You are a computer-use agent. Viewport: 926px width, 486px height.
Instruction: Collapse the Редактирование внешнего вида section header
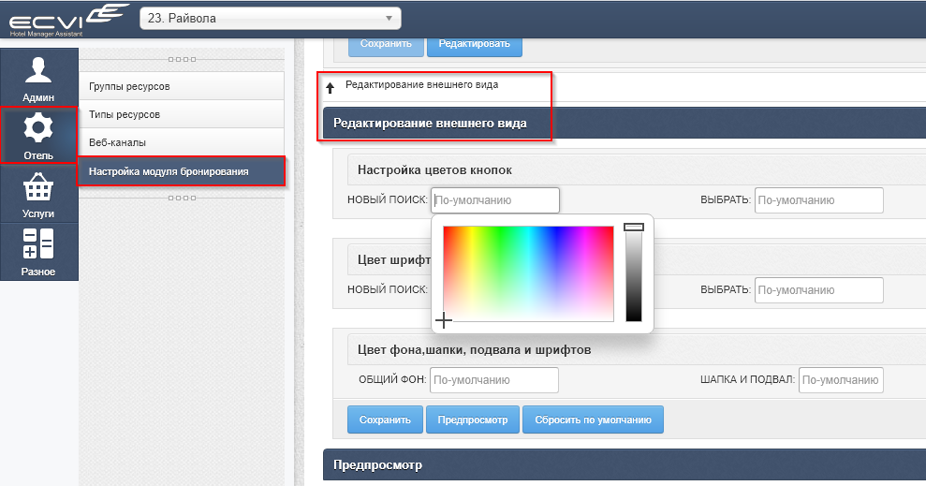click(431, 123)
